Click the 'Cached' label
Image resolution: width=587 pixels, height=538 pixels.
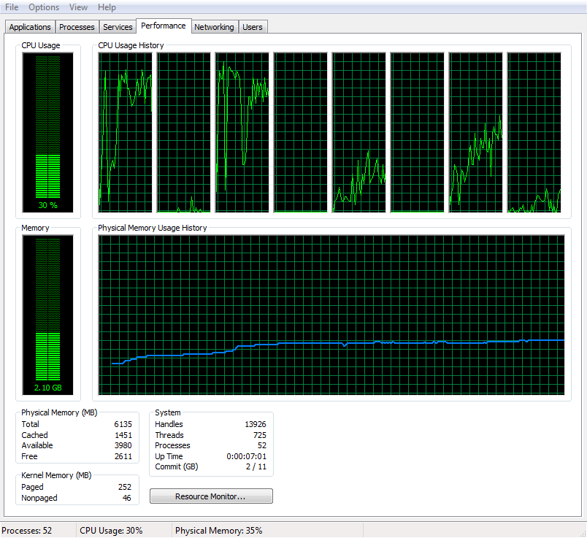click(x=34, y=435)
